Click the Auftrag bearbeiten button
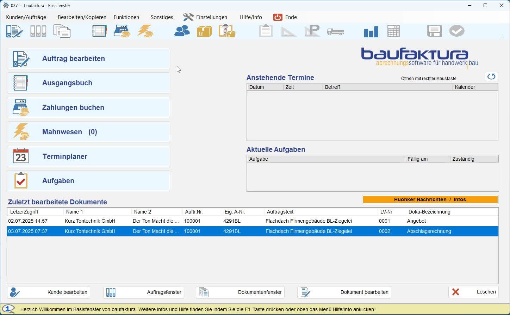Viewport: 510px width, 315px height. 88,58
